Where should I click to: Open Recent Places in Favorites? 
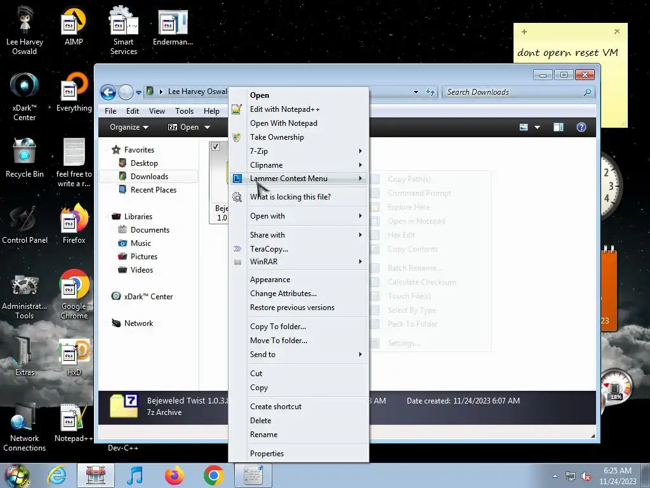tap(153, 189)
